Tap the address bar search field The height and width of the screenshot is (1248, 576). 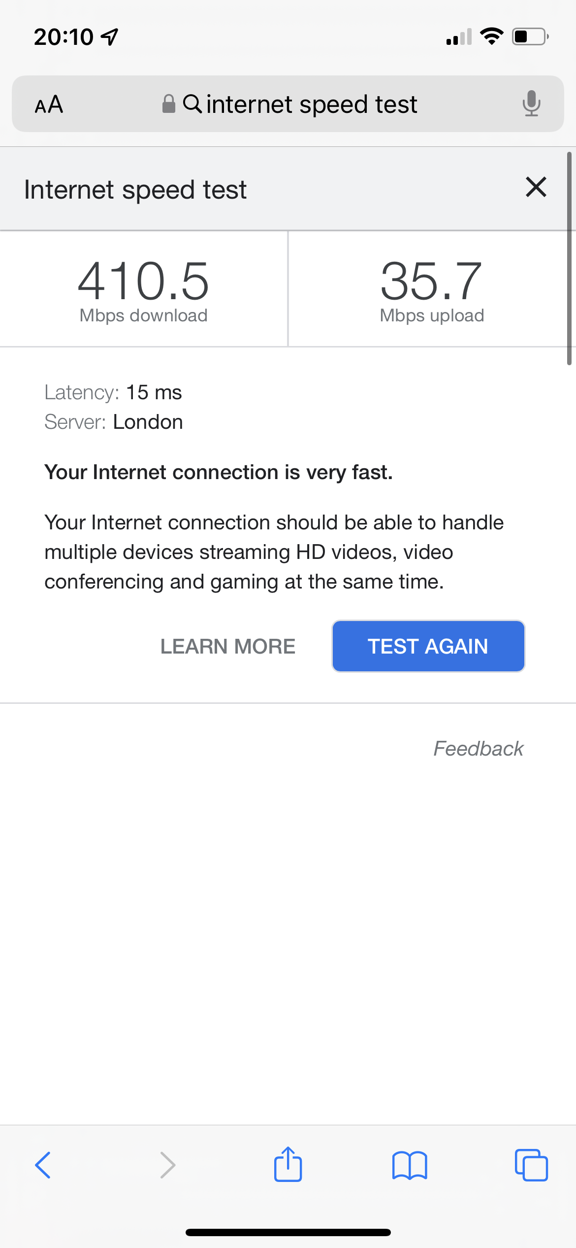pyautogui.click(x=288, y=104)
